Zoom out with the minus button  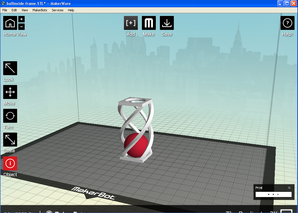pyautogui.click(x=21, y=27)
